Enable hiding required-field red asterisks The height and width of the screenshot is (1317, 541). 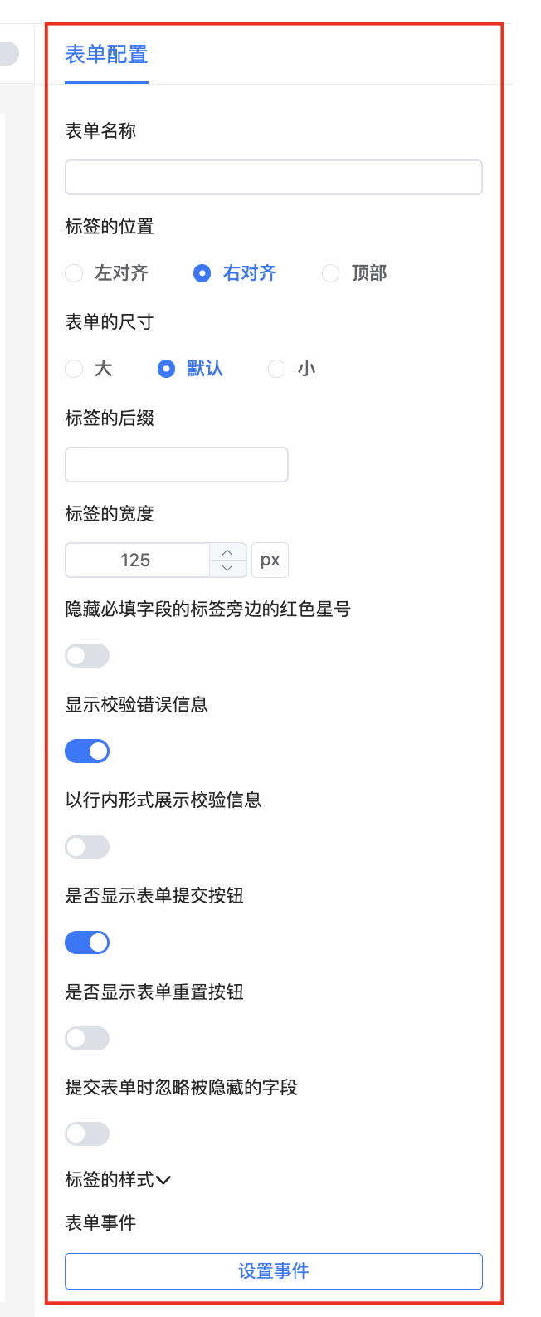click(x=86, y=655)
